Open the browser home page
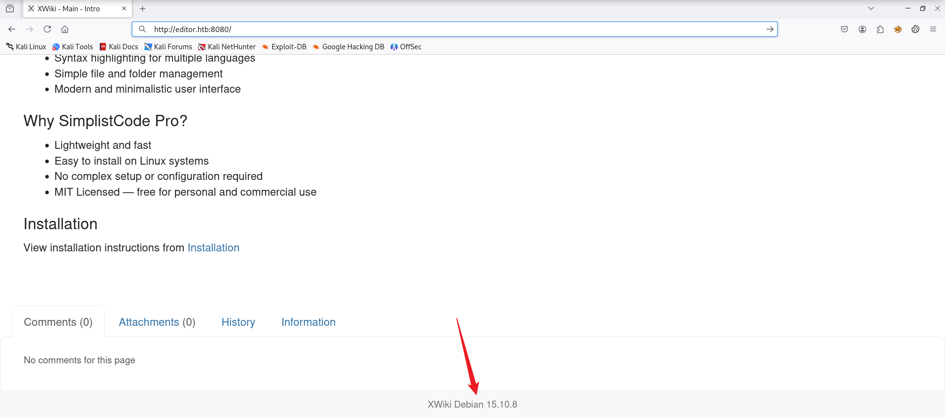Viewport: 945px width, 418px height. click(x=65, y=29)
